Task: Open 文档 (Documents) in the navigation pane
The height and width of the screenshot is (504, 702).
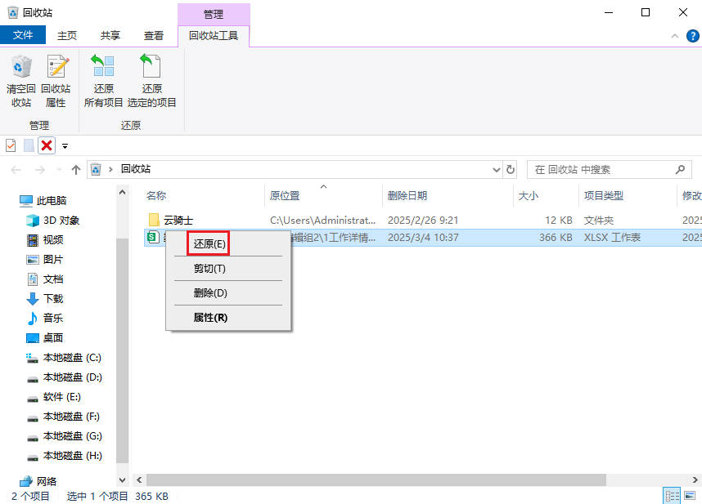Action: pos(45,279)
